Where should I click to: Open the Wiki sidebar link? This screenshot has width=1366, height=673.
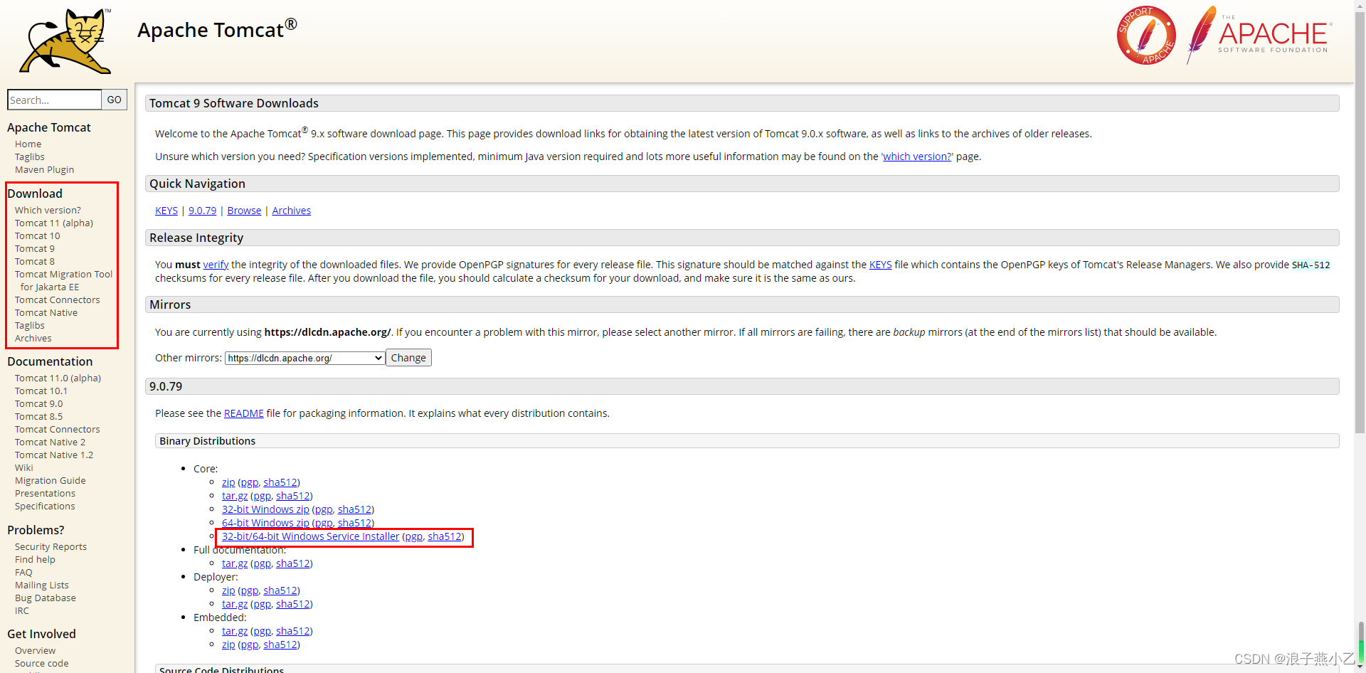click(23, 467)
